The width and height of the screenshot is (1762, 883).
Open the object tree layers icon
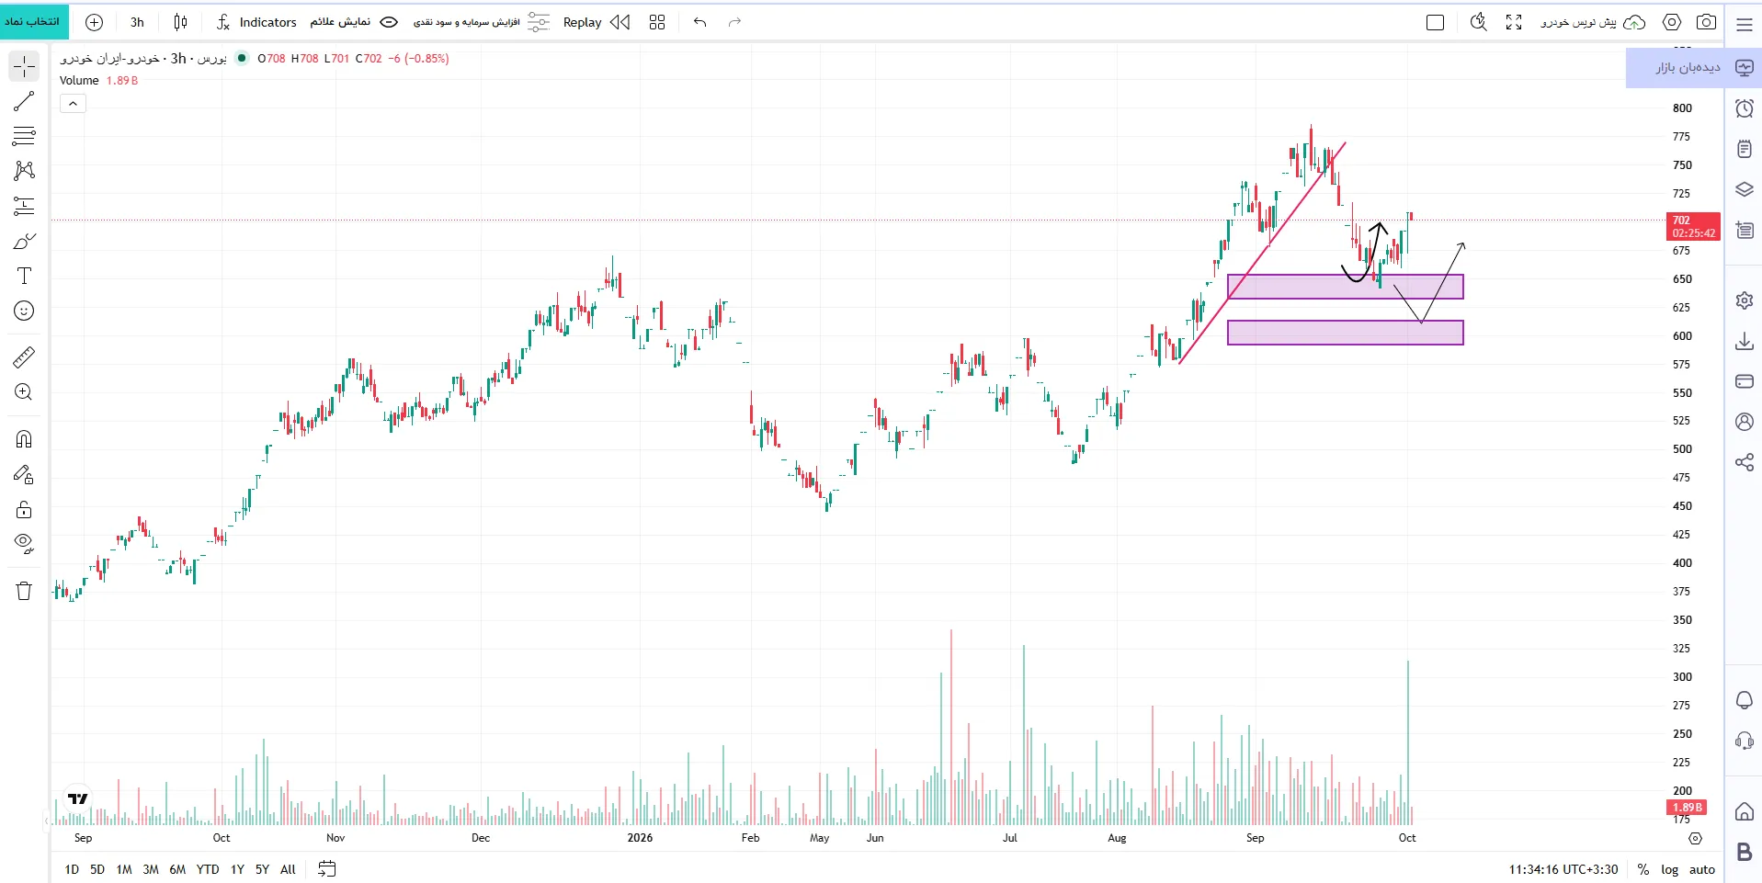pos(1744,189)
